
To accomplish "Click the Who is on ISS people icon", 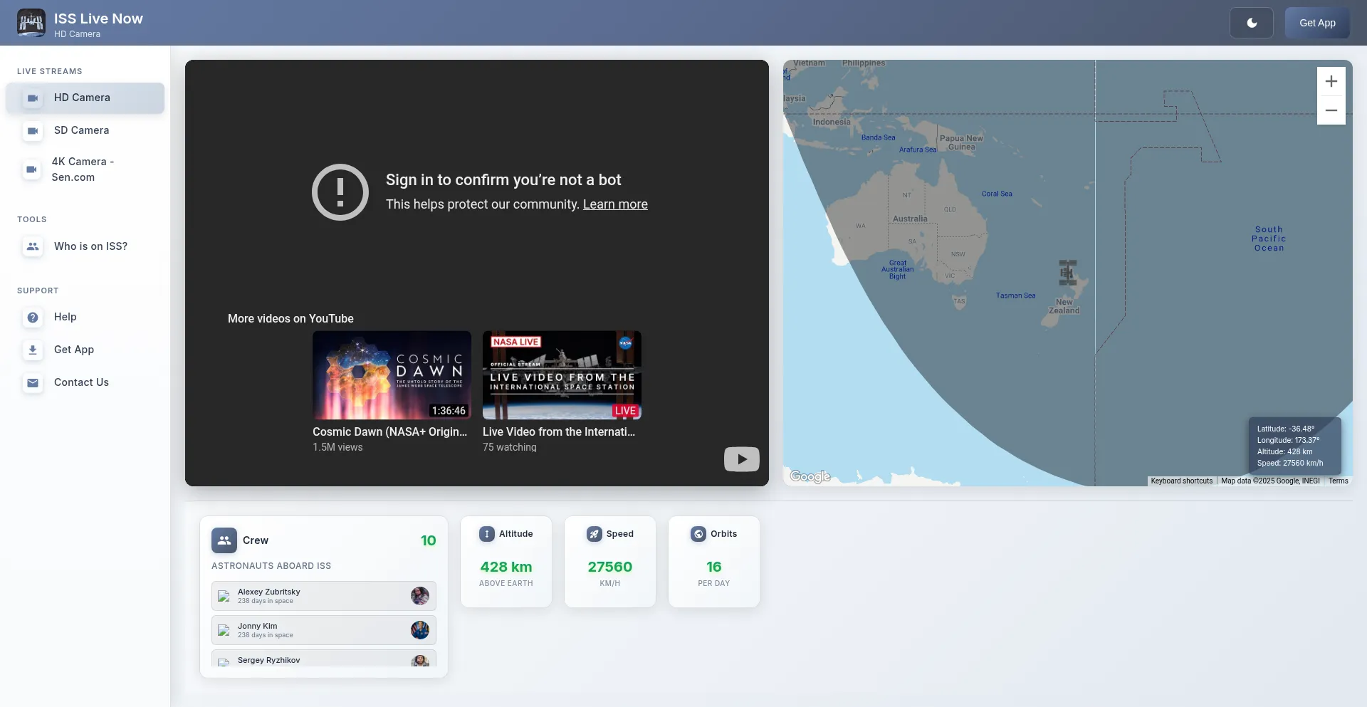I will tap(33, 246).
